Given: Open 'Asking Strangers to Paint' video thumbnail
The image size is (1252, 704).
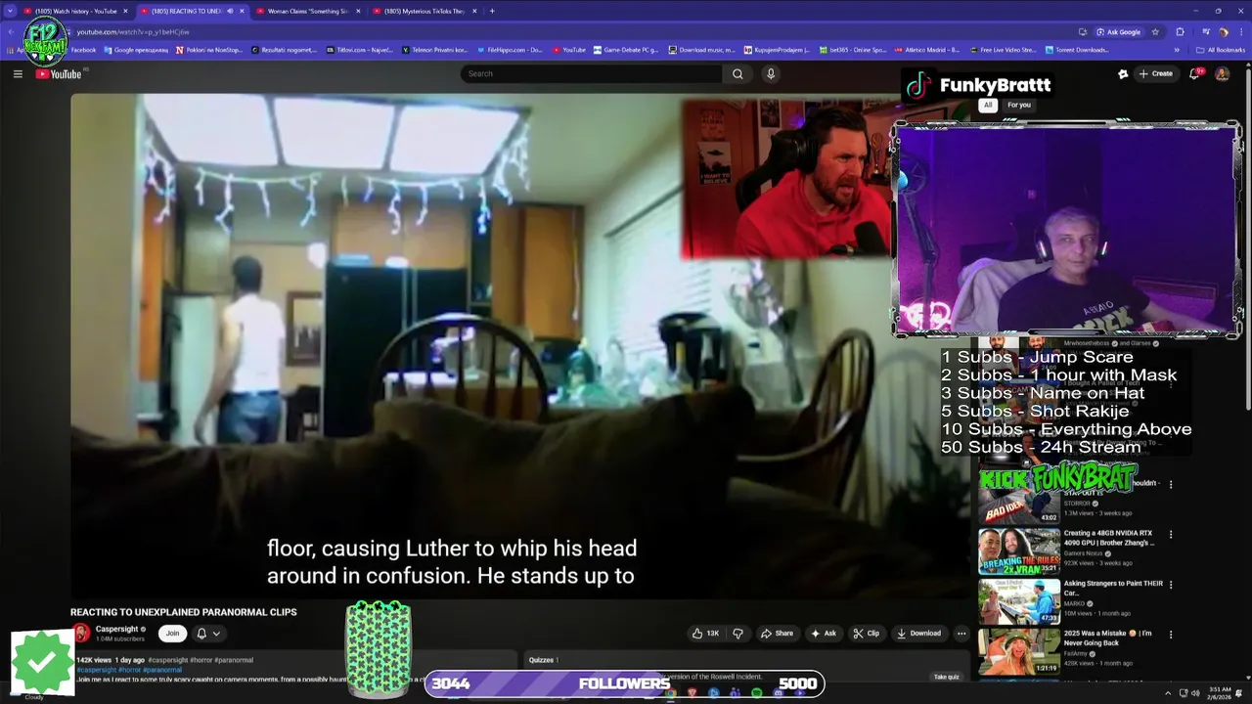Looking at the screenshot, I should click(x=1019, y=601).
